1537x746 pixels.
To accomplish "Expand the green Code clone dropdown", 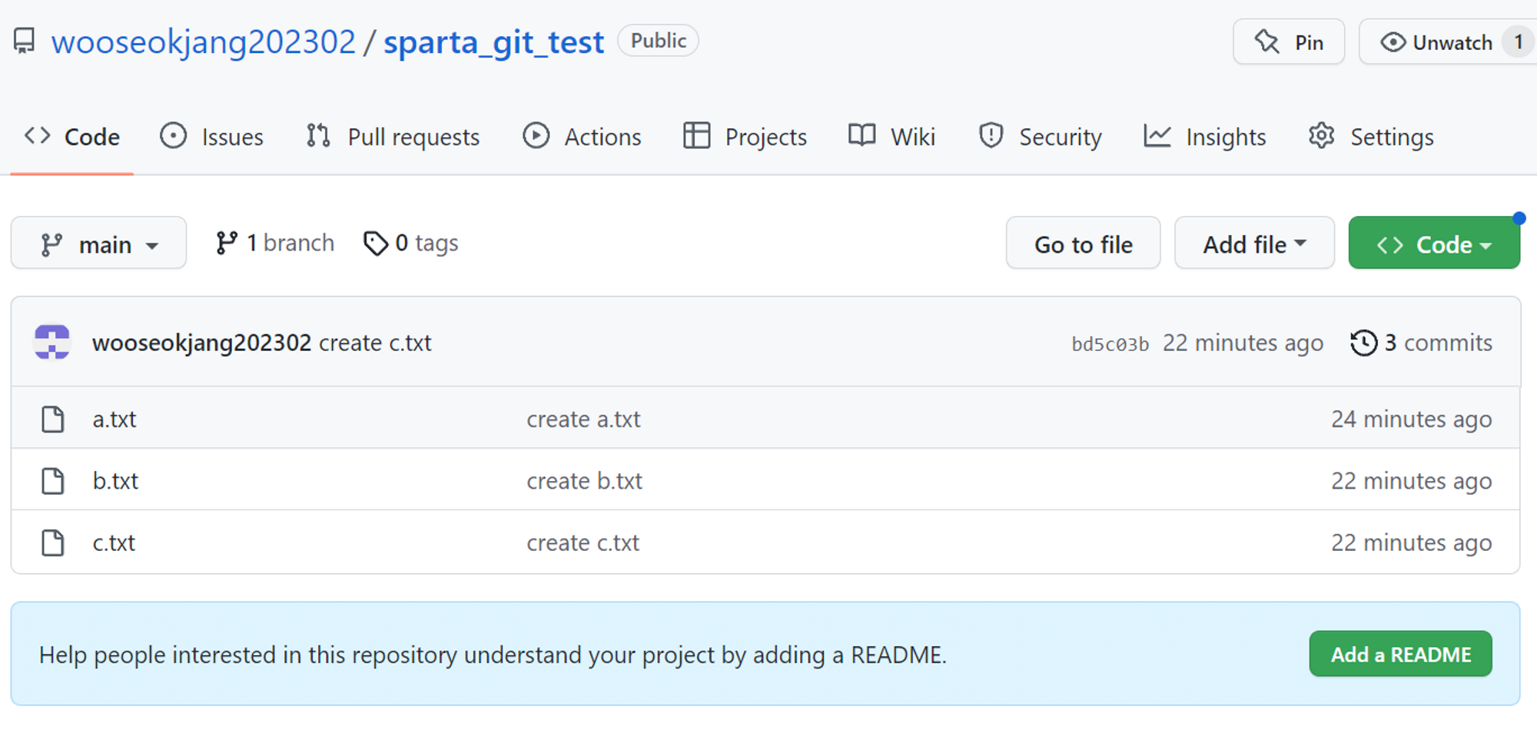I will click(x=1434, y=244).
